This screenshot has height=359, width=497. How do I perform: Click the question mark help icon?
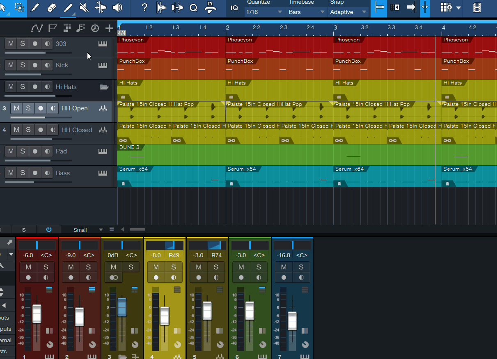[144, 7]
